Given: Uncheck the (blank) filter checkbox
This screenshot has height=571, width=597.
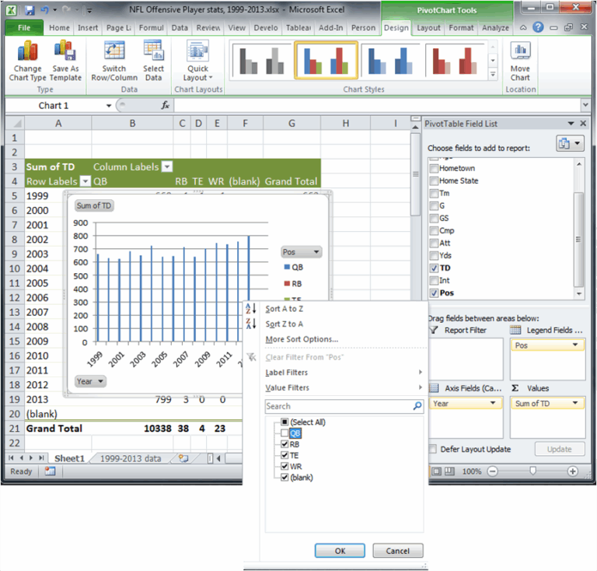Looking at the screenshot, I should 285,478.
